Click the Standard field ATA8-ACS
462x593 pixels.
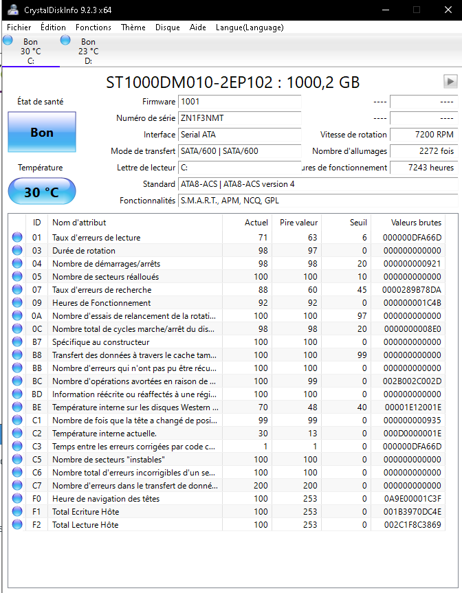(318, 183)
